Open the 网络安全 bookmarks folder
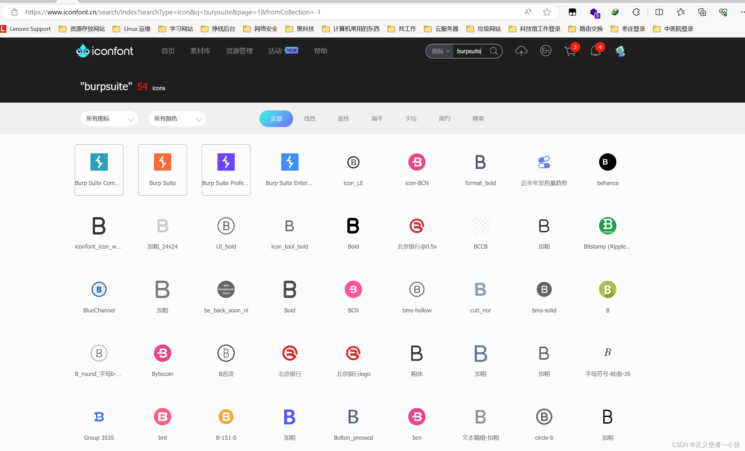 [260, 29]
